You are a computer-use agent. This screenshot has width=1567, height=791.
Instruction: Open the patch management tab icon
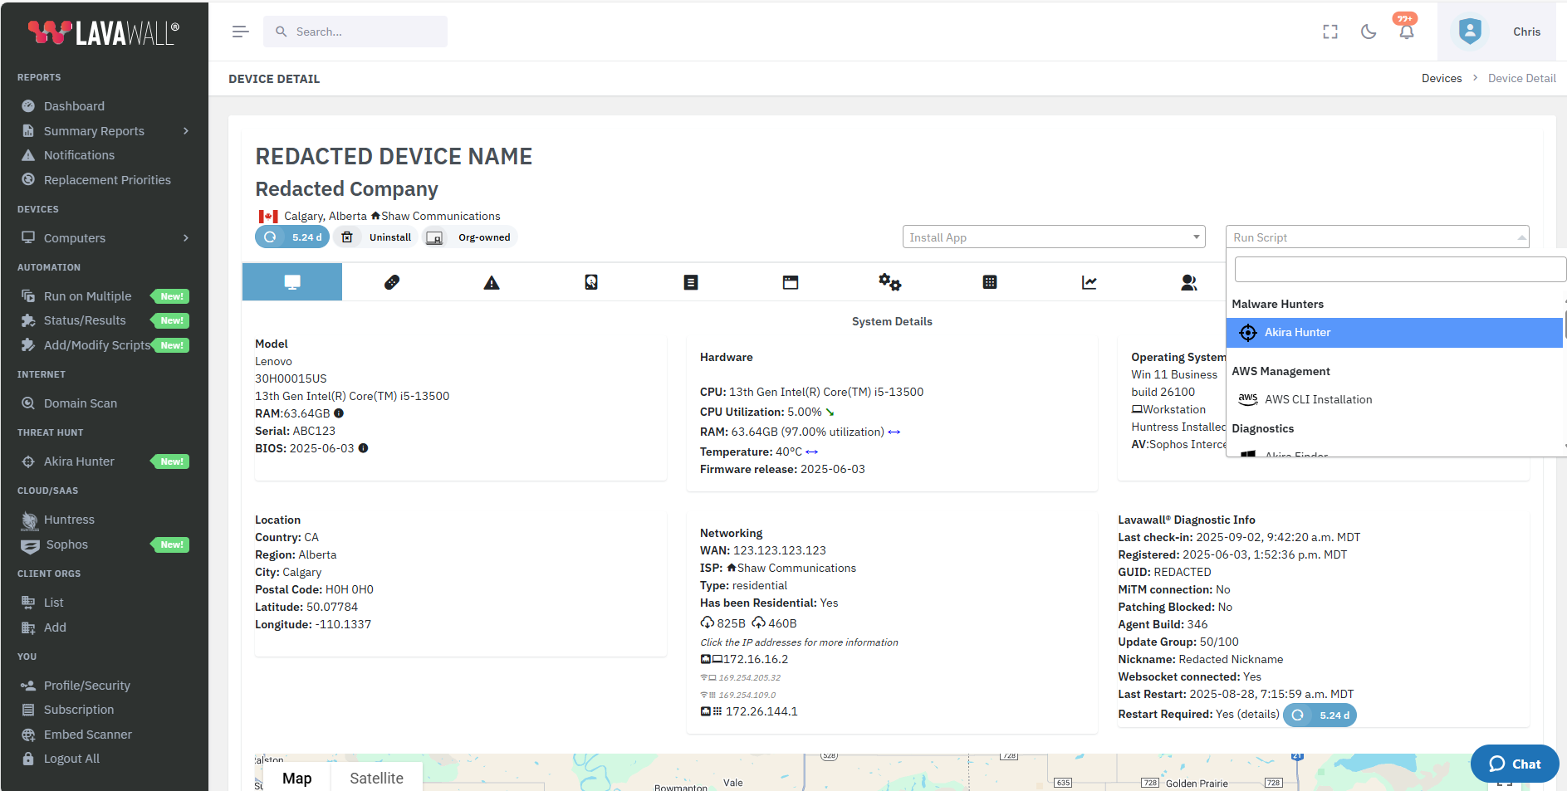(x=391, y=282)
